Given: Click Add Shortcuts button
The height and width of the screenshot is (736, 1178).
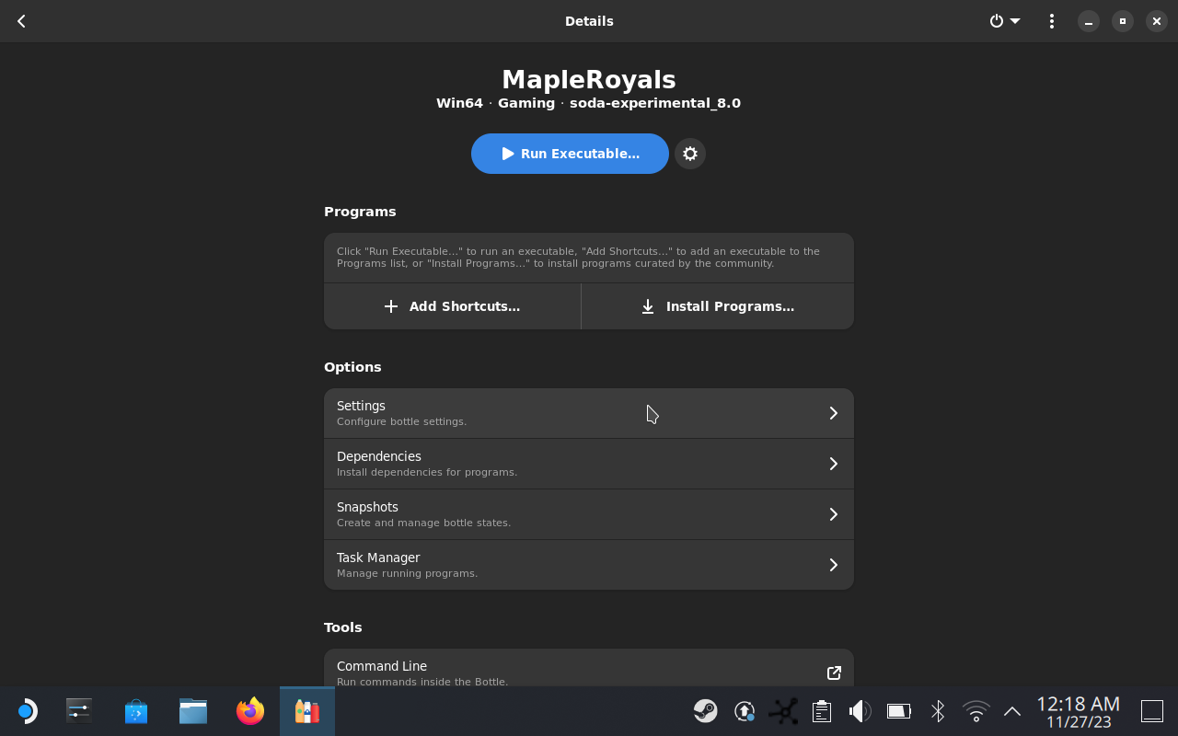Looking at the screenshot, I should [x=452, y=306].
